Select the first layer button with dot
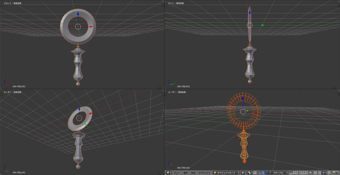340x175 pixels. pos(290,172)
